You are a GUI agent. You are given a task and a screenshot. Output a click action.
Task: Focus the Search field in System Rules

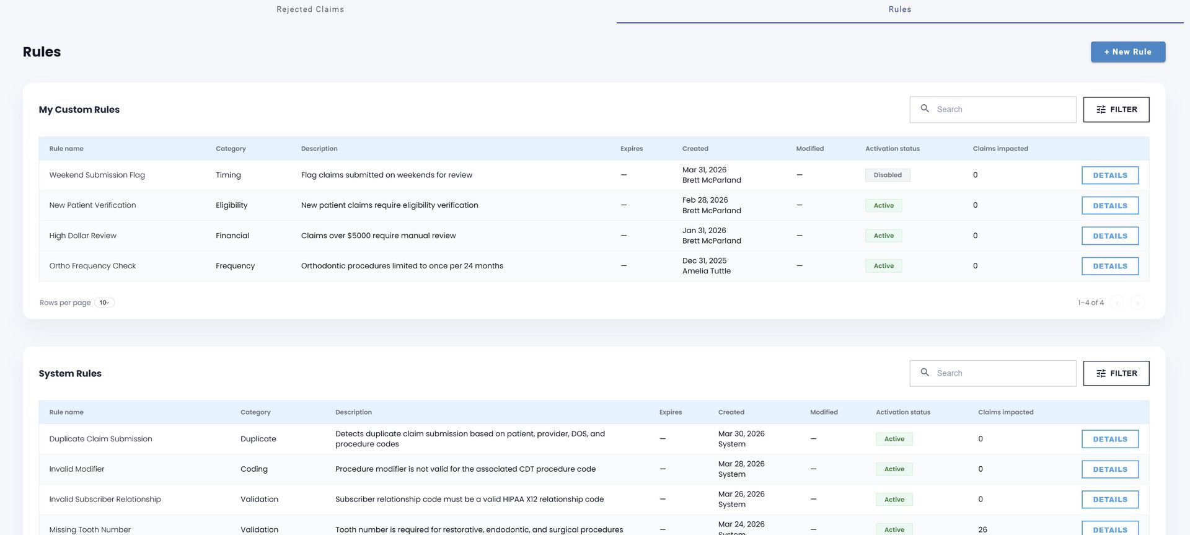coord(993,374)
